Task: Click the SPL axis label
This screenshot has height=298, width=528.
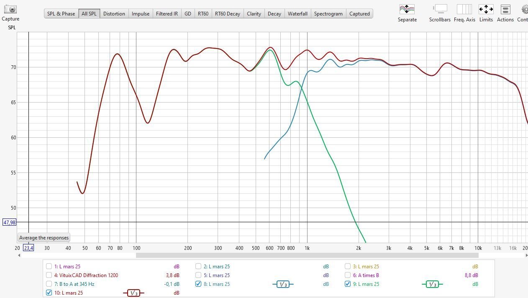Action: point(12,28)
